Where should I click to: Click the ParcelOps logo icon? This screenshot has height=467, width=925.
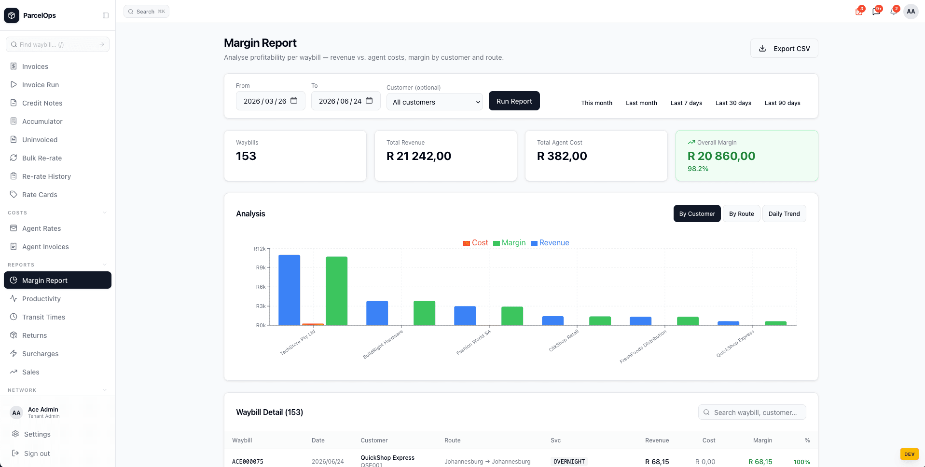click(x=12, y=15)
